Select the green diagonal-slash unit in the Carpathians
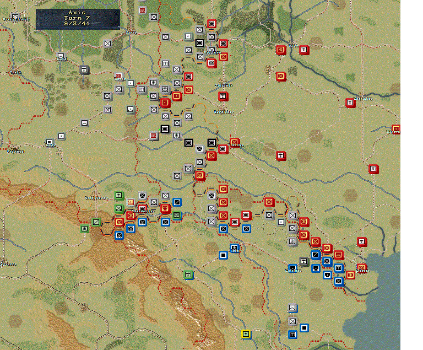 [96, 222]
